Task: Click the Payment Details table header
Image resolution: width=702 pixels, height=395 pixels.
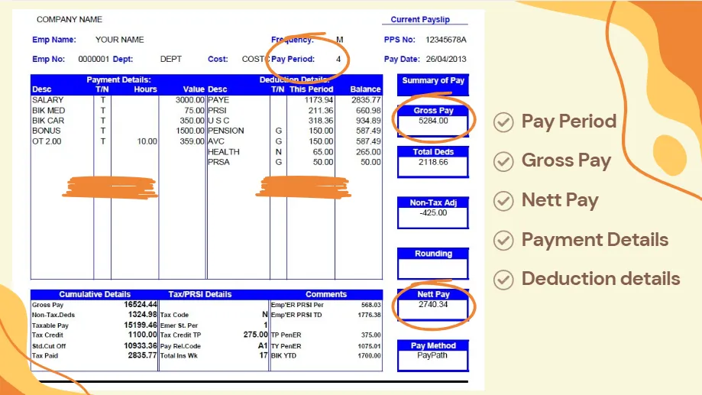Action: pyautogui.click(x=118, y=79)
